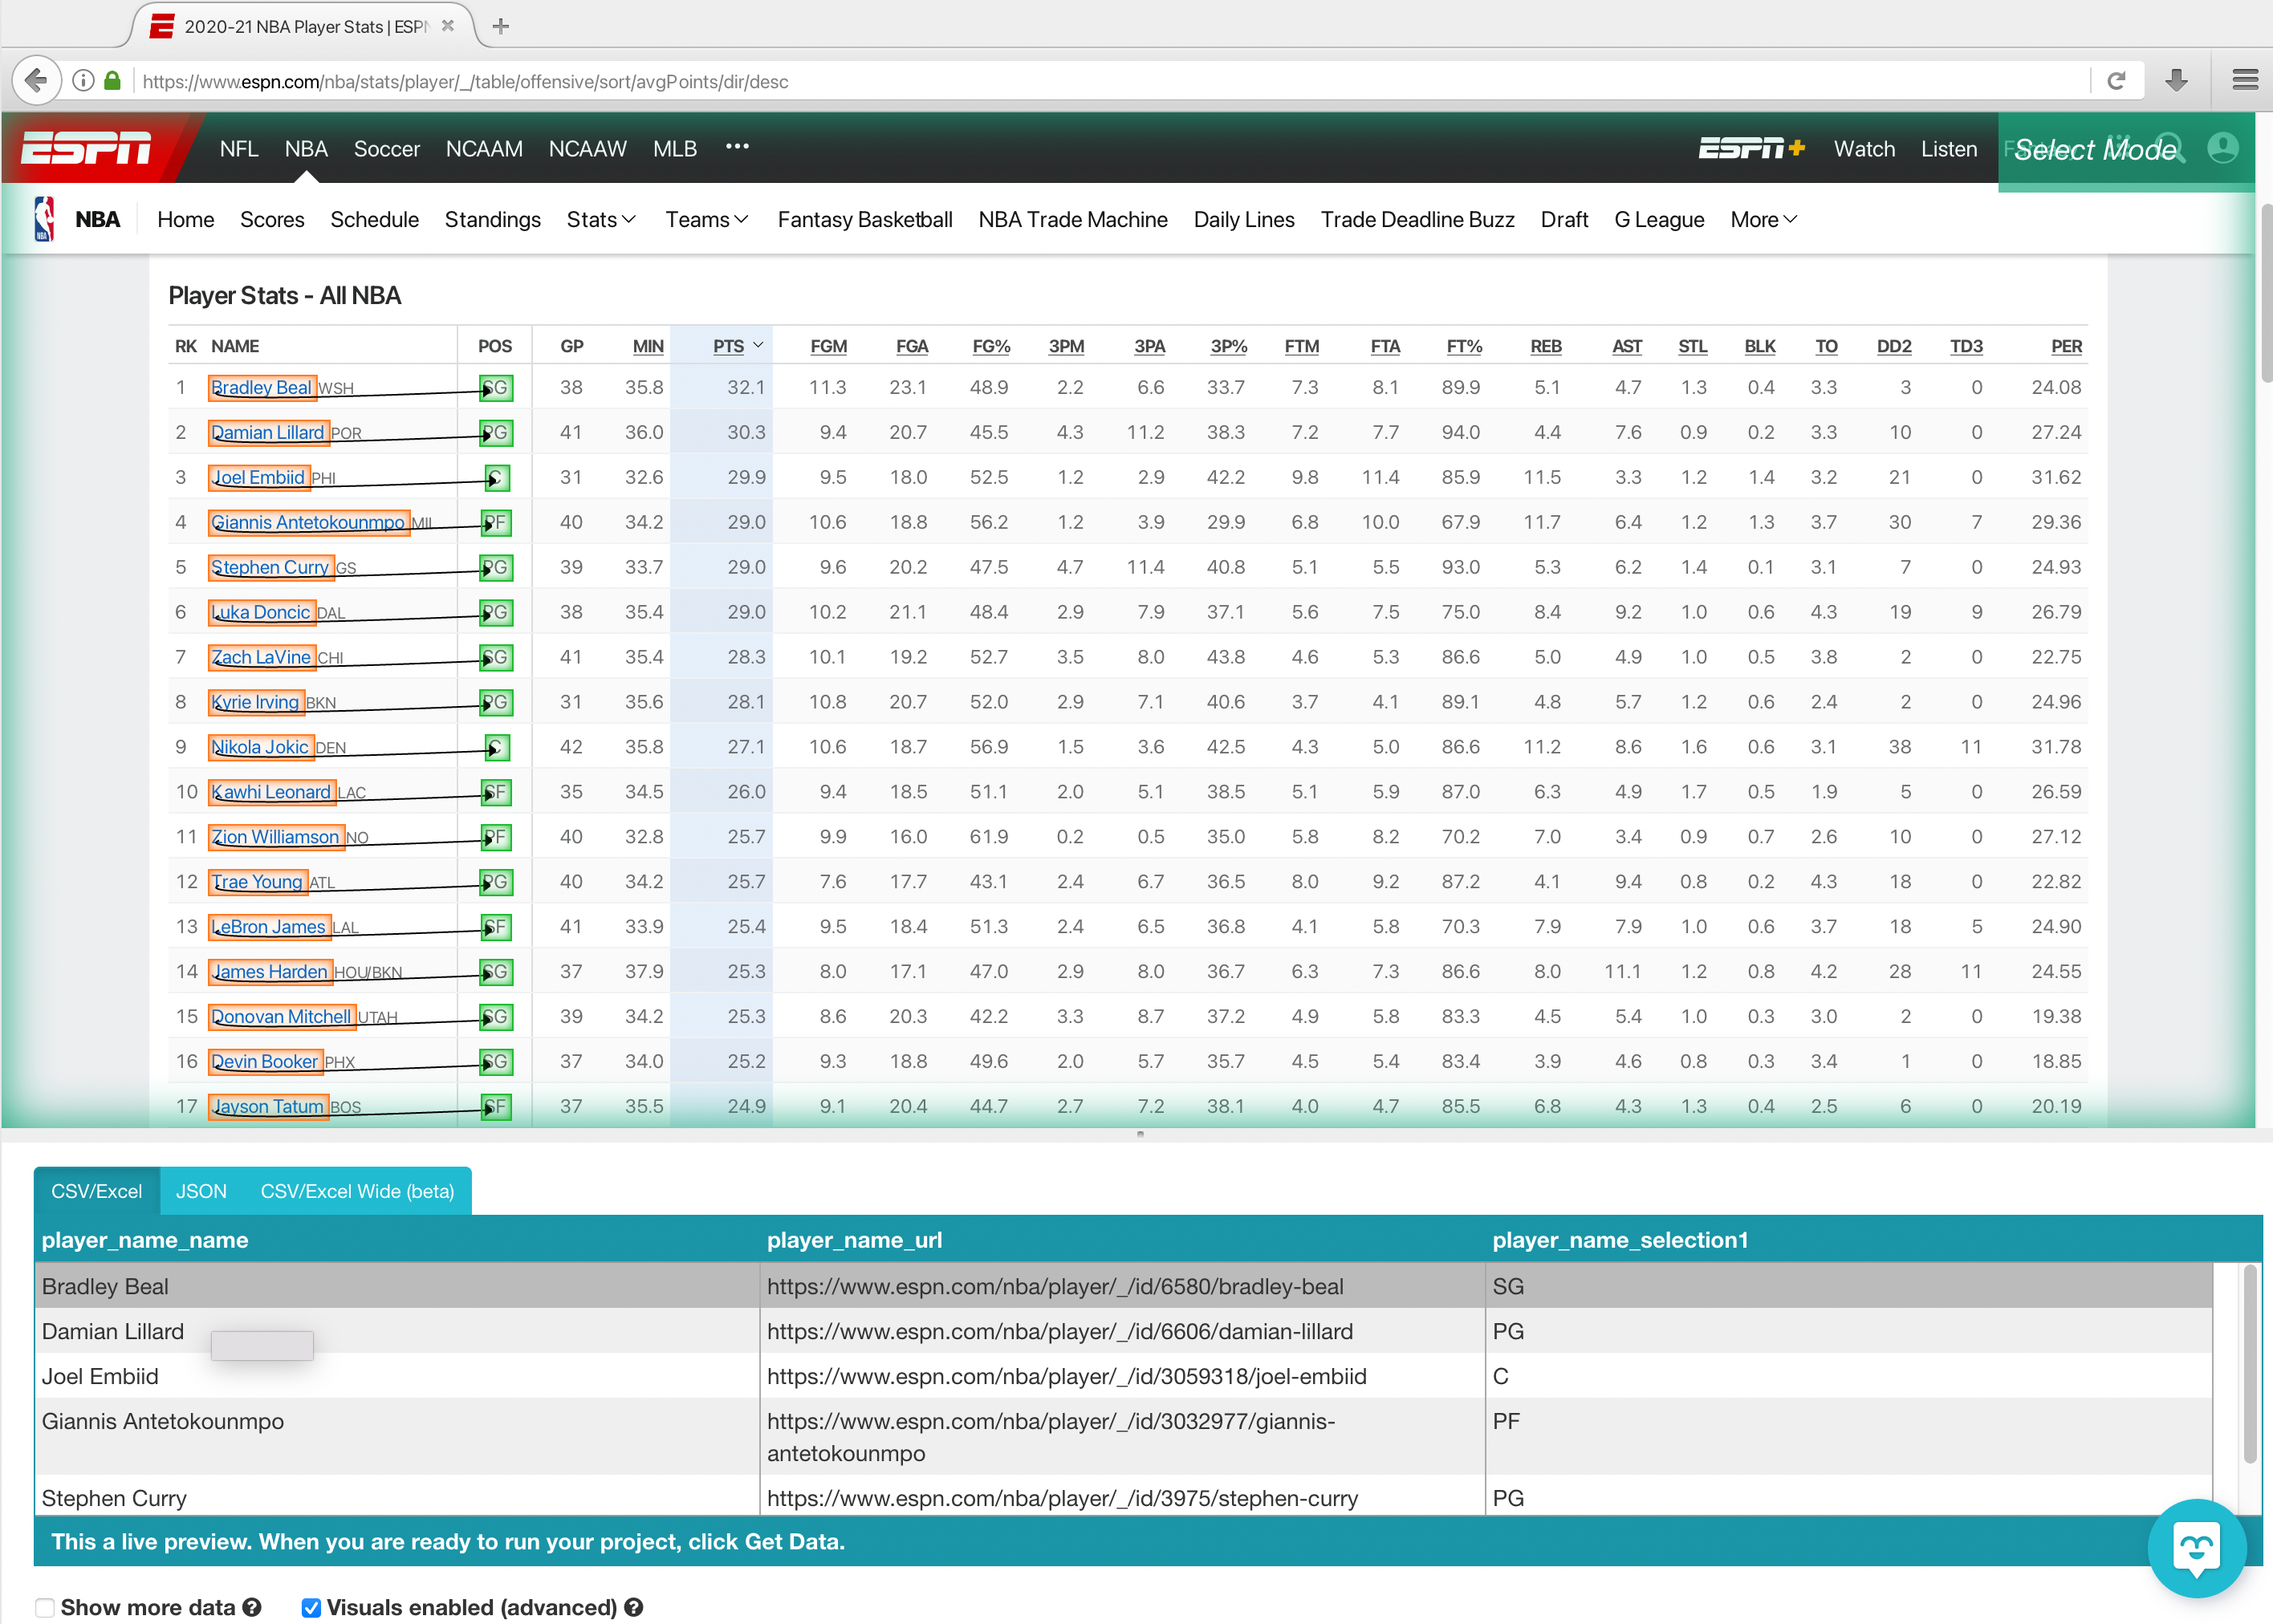The width and height of the screenshot is (2273, 1624).
Task: Open the Listen link in the header
Action: (x=1949, y=149)
